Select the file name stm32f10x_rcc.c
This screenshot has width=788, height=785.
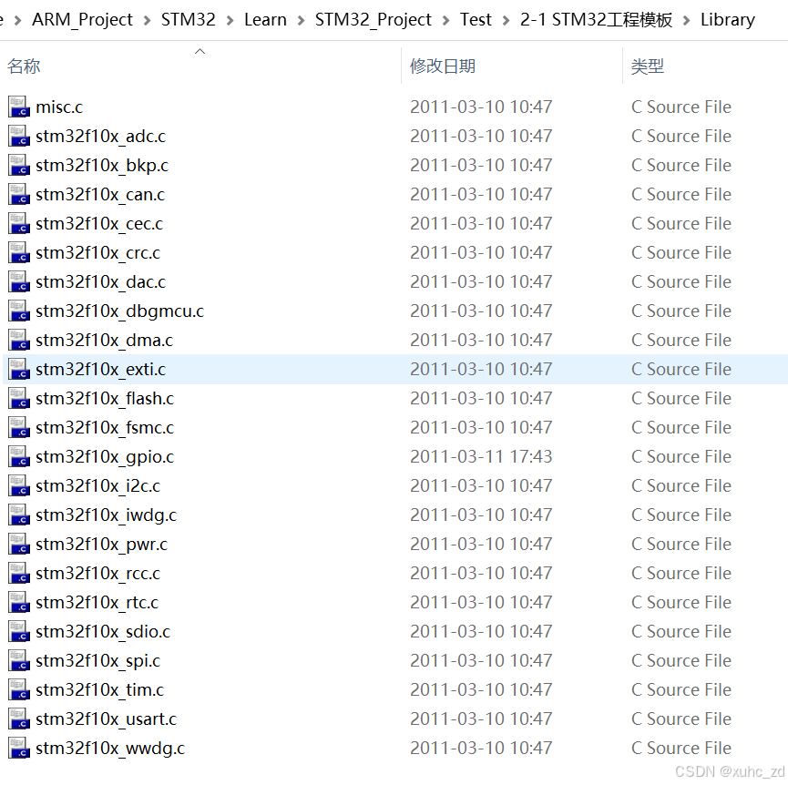click(x=98, y=573)
